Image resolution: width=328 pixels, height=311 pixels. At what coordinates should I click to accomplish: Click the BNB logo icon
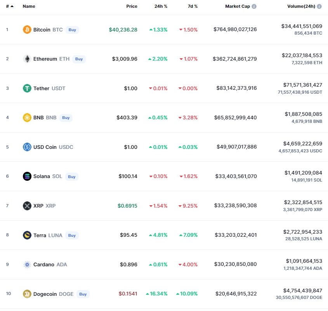[27, 117]
